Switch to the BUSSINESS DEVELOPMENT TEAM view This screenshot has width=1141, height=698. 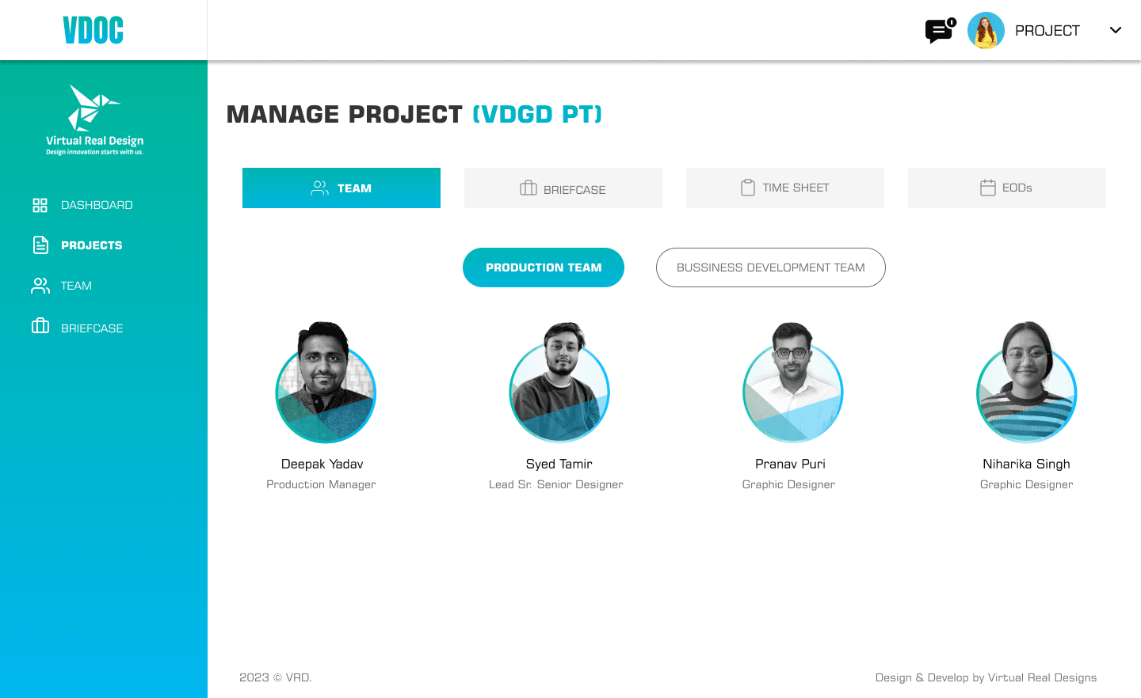[770, 267]
